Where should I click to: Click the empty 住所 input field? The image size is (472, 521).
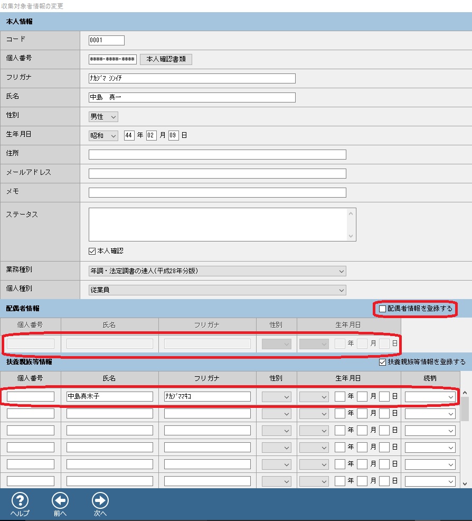[x=217, y=154]
